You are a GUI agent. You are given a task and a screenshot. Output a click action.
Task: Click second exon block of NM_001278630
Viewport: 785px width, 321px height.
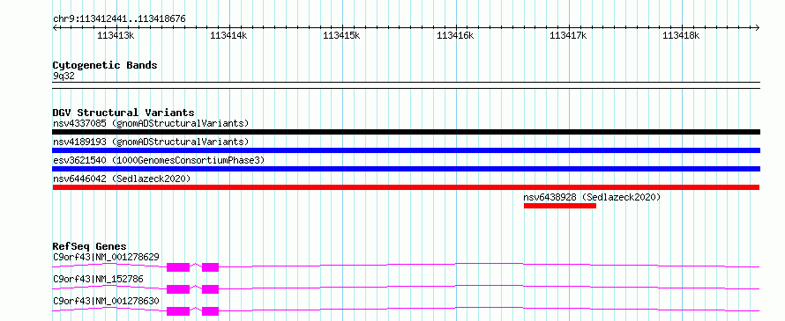tap(210, 311)
